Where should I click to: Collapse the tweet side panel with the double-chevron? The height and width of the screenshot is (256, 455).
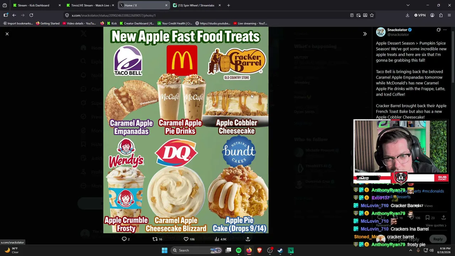(365, 34)
